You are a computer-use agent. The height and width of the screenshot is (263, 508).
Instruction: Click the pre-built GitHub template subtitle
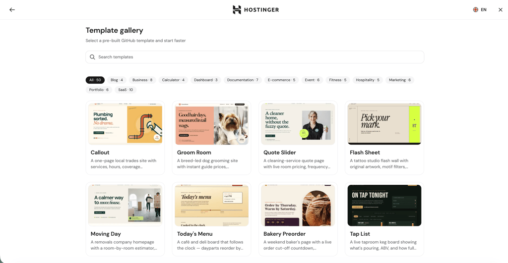[136, 41]
